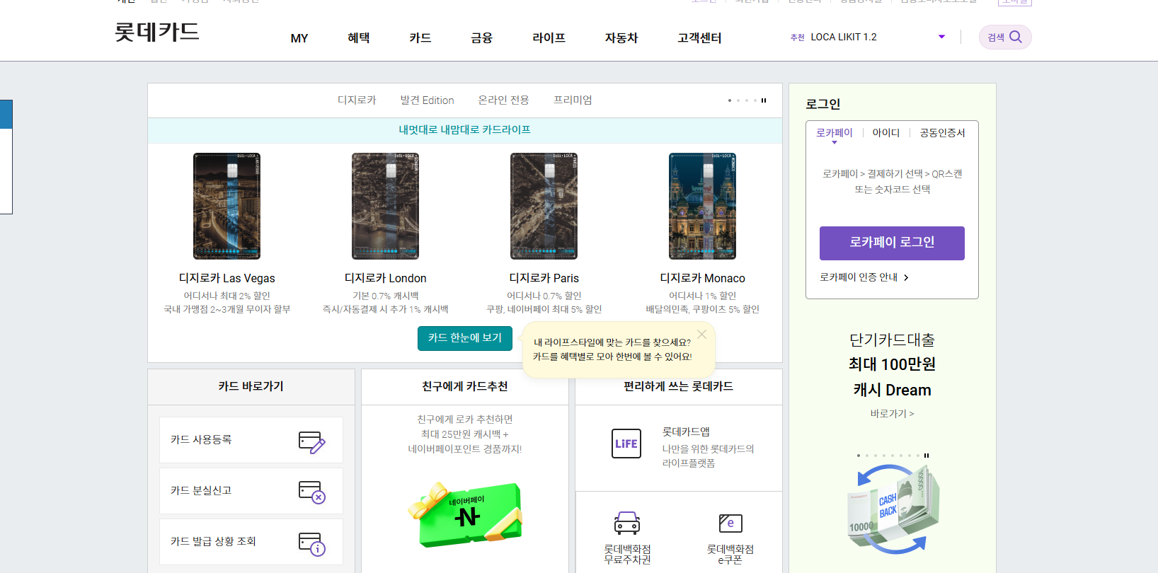Open the 혜택 menu
This screenshot has width=1158, height=573.
[x=359, y=38]
